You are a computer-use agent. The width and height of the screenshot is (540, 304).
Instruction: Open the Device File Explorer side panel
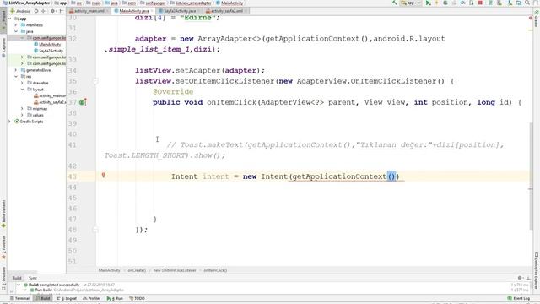coord(537,271)
